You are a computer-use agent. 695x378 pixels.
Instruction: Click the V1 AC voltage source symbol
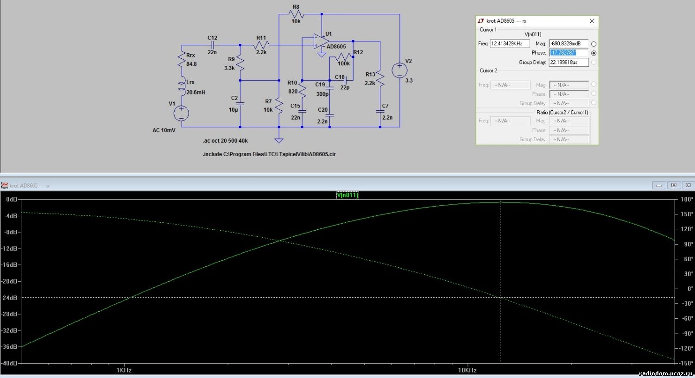coord(181,113)
